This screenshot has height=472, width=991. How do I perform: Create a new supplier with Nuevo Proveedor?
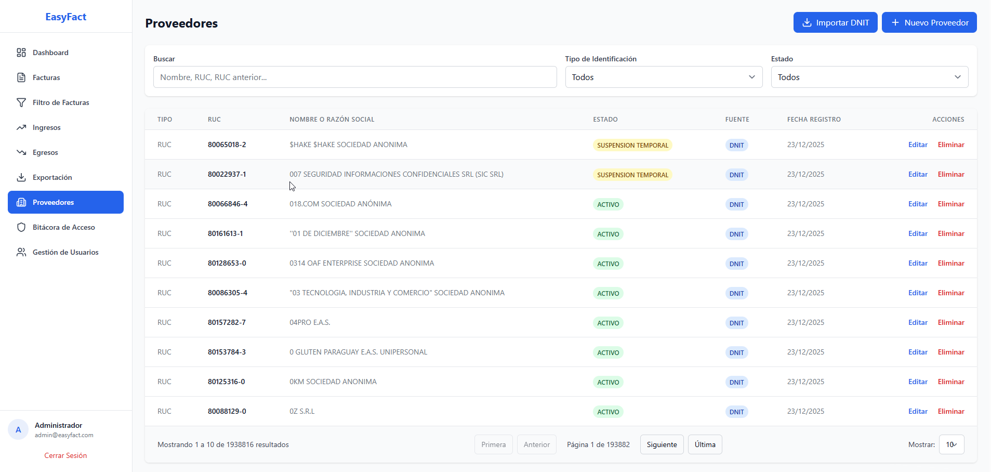[929, 22]
